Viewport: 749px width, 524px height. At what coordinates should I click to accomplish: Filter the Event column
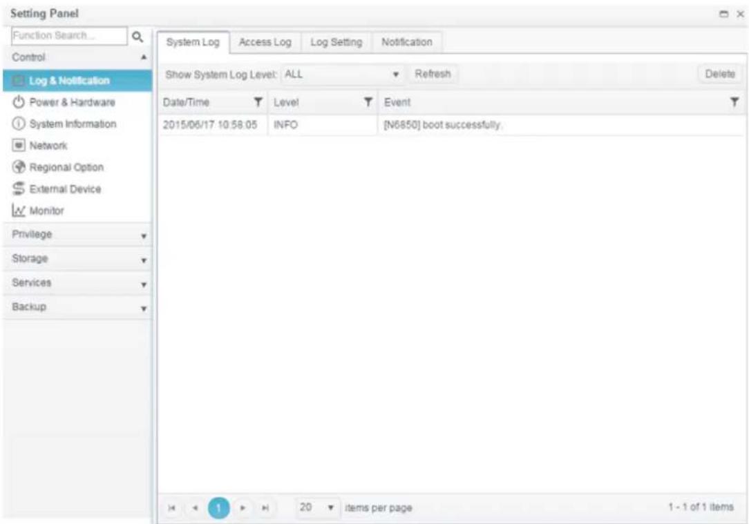point(734,101)
